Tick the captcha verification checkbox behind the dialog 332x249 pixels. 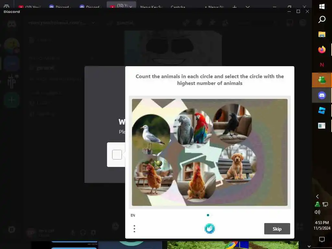point(117,155)
